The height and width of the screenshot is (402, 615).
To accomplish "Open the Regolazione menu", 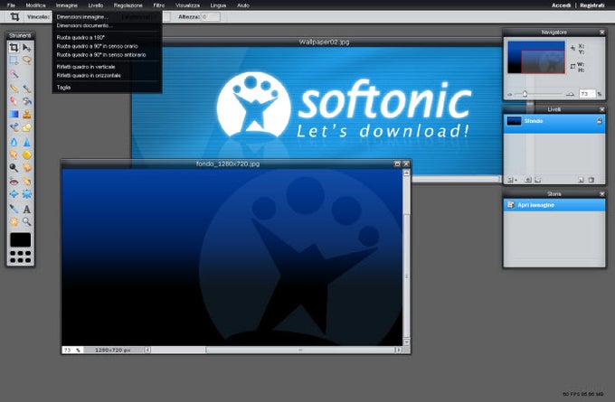I will pyautogui.click(x=128, y=5).
